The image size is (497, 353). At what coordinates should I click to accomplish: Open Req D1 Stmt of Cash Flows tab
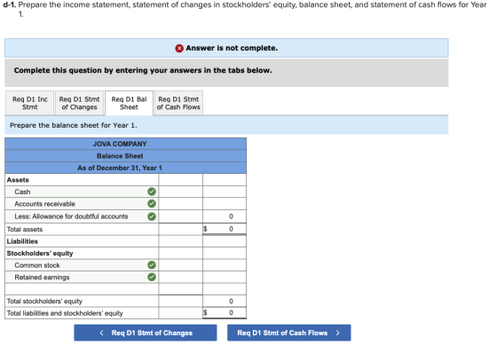click(178, 103)
